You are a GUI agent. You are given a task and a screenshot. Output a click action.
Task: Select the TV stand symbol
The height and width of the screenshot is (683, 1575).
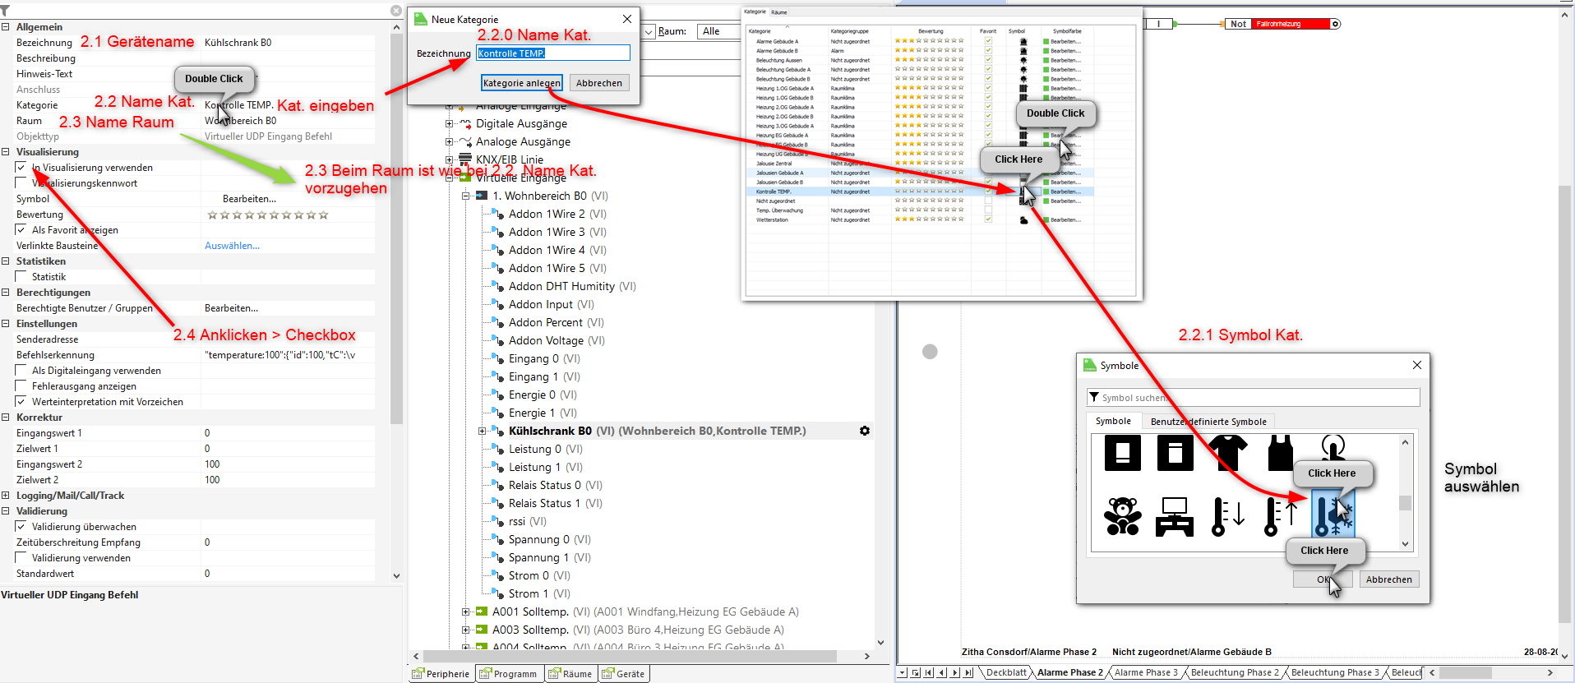click(x=1175, y=516)
